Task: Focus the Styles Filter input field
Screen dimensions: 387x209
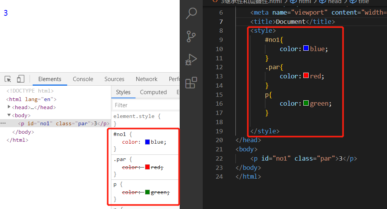Action: coord(146,105)
